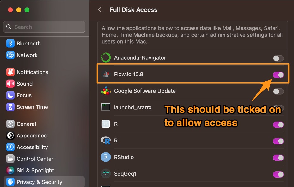Click the FlowJo 10.8 app icon
Viewport: 294px width, 187px height.
click(x=106, y=75)
